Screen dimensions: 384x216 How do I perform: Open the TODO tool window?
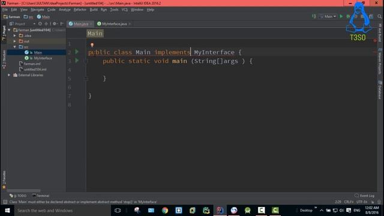tap(18, 196)
